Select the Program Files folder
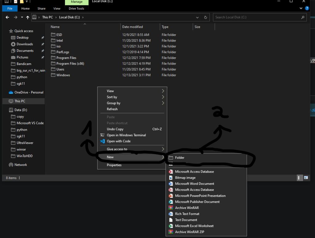315x238 pixels. [x=66, y=58]
